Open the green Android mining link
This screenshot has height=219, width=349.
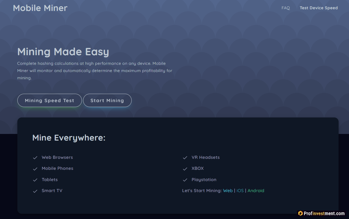tap(256, 191)
